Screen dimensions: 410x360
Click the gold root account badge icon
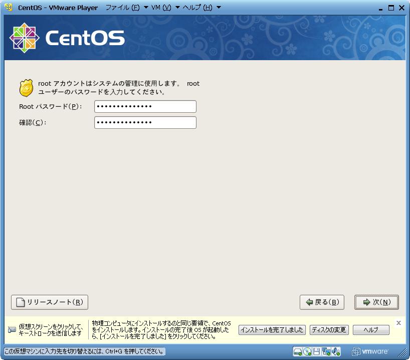pos(26,88)
